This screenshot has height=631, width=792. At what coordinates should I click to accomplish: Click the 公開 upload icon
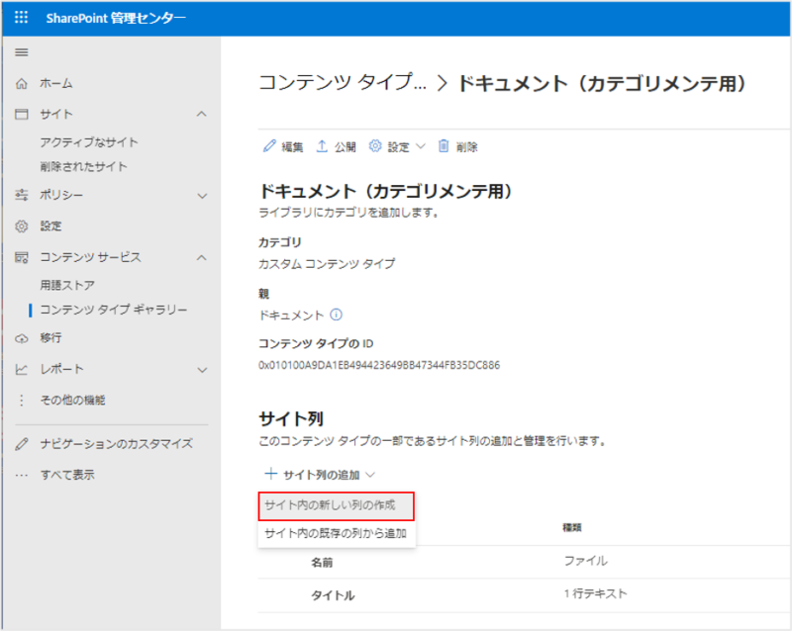click(322, 146)
